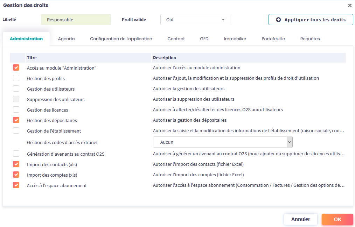Click the Libellé field containing Responsable
This screenshot has width=355, height=227.
(76, 20)
